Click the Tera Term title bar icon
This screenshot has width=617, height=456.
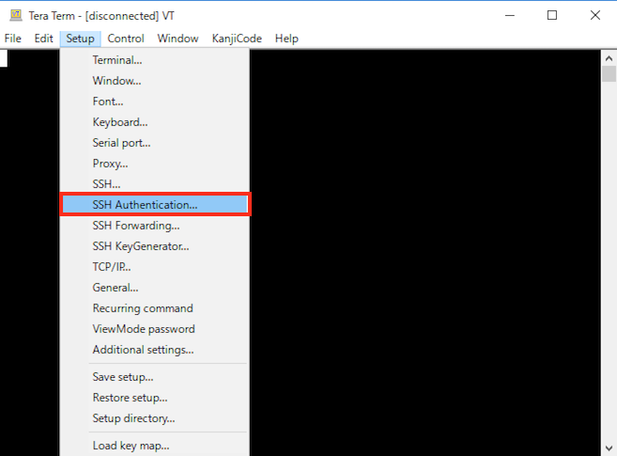(x=14, y=15)
